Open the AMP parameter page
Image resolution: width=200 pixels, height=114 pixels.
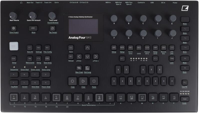pyautogui.click(x=155, y=48)
